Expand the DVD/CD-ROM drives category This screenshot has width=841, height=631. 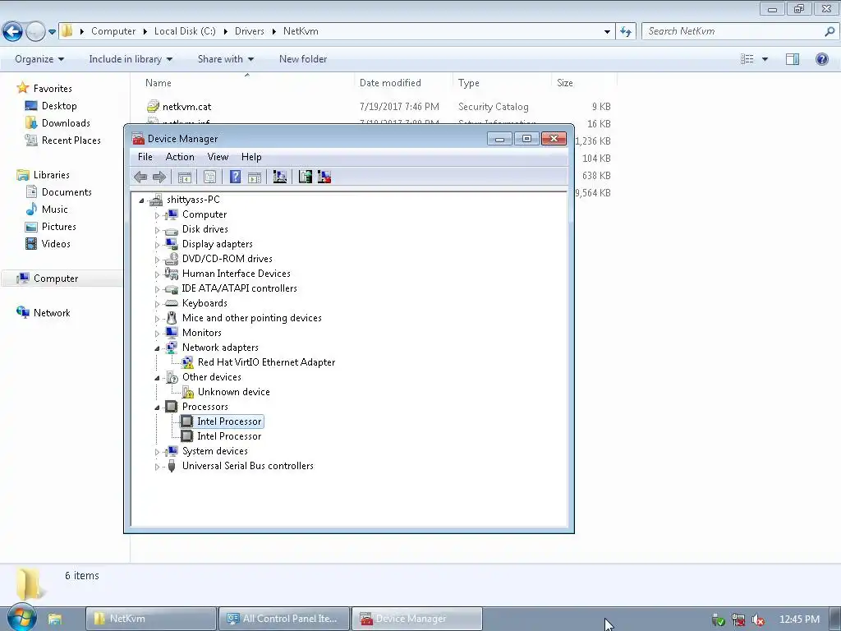(157, 260)
